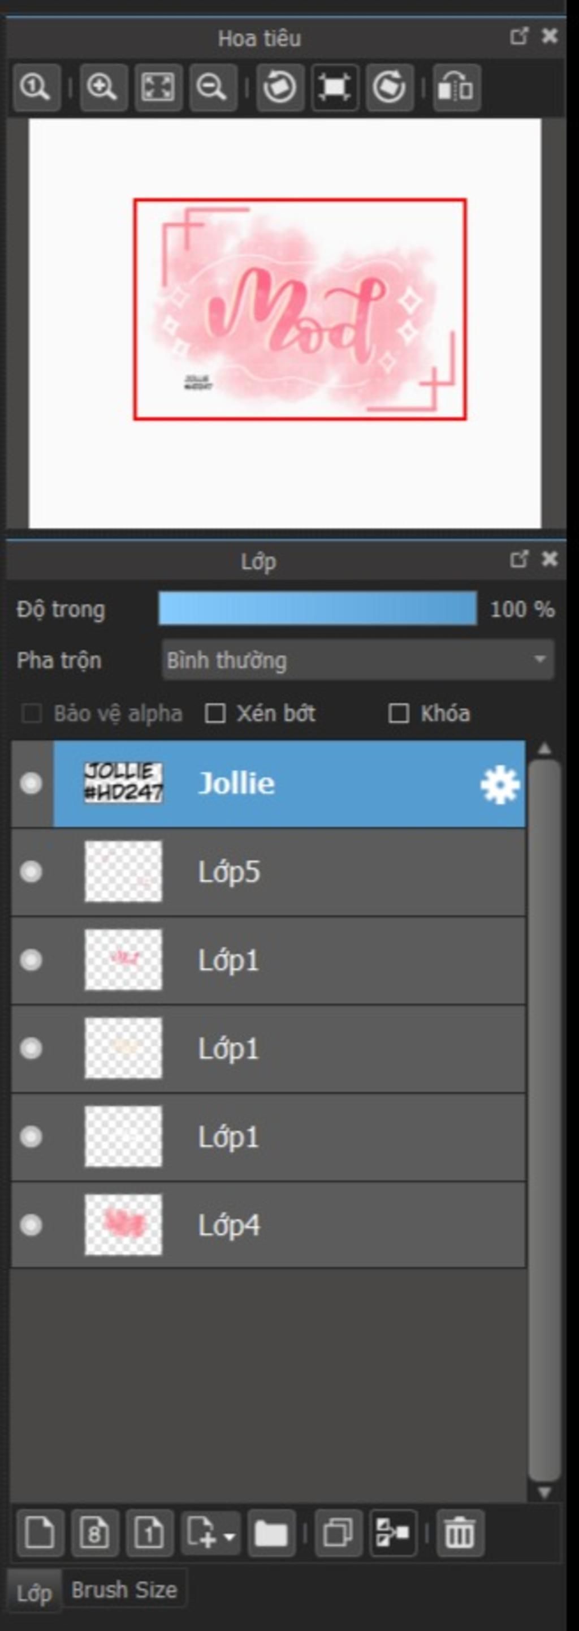
Task: Zoom out using navigator magnifier minus
Action: [213, 87]
